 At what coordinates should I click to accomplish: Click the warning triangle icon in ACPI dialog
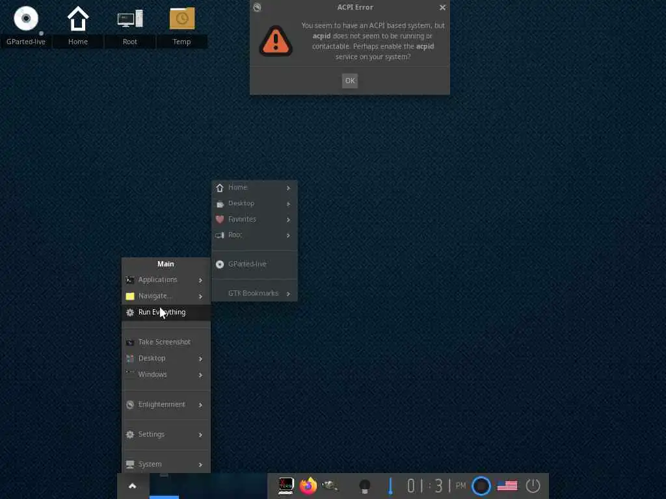pos(276,41)
